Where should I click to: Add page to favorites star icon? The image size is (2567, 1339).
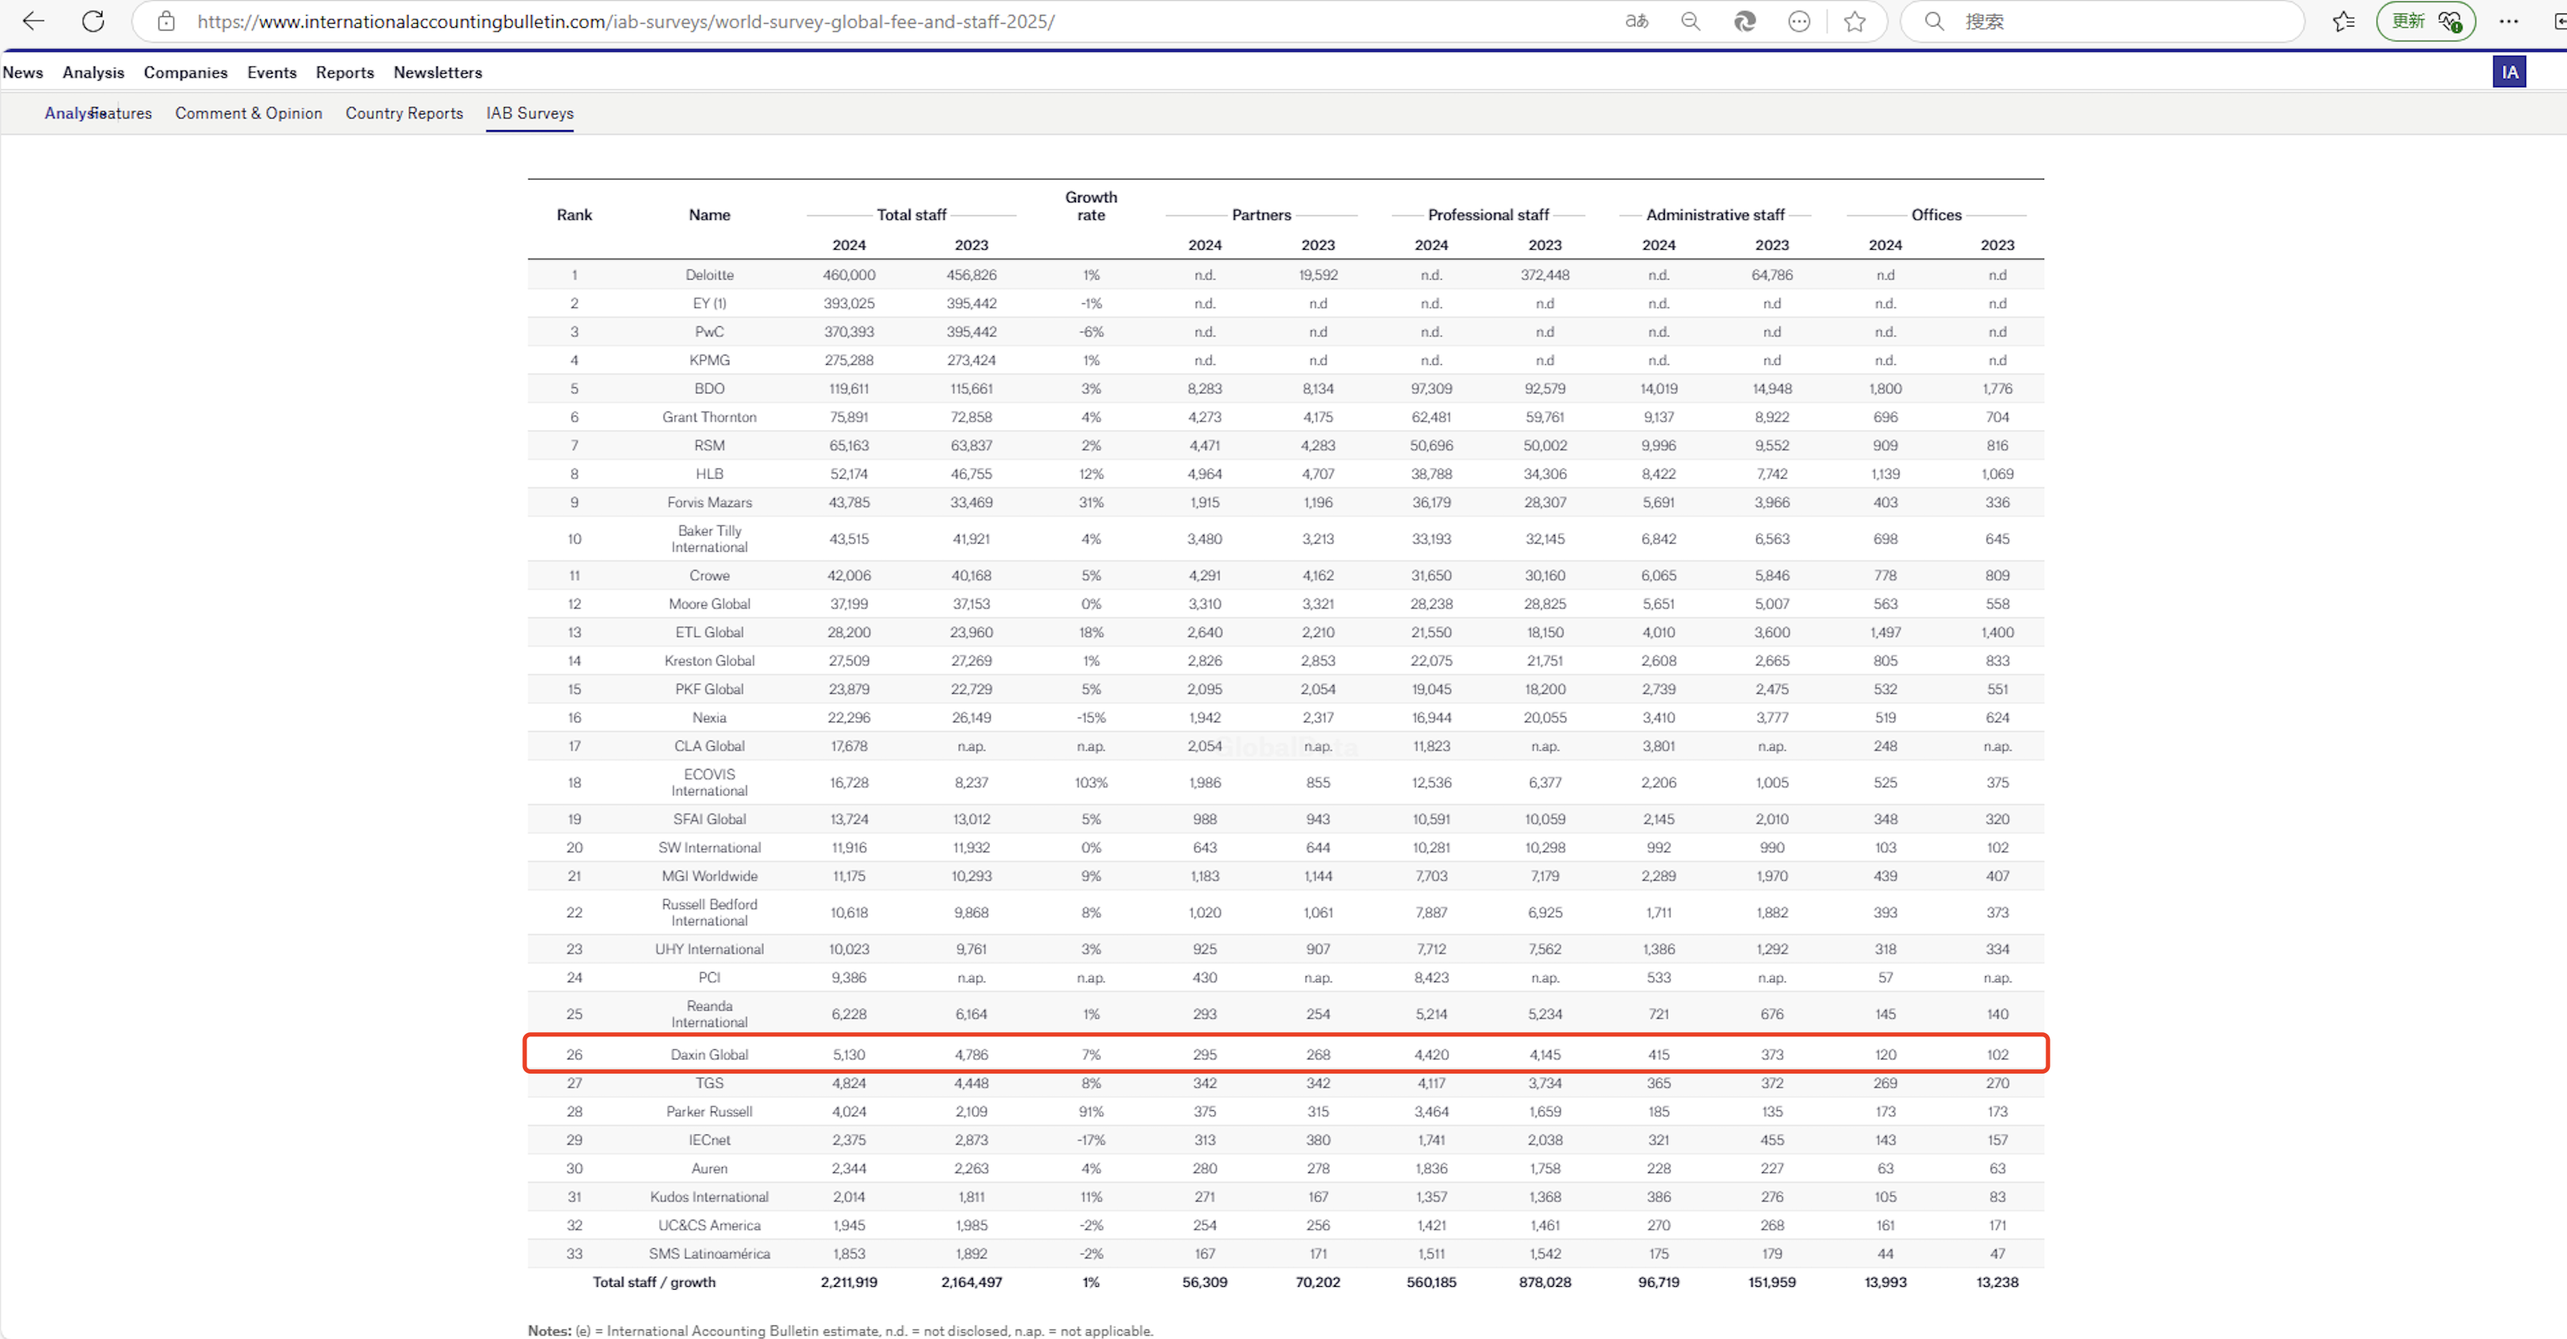click(1854, 21)
